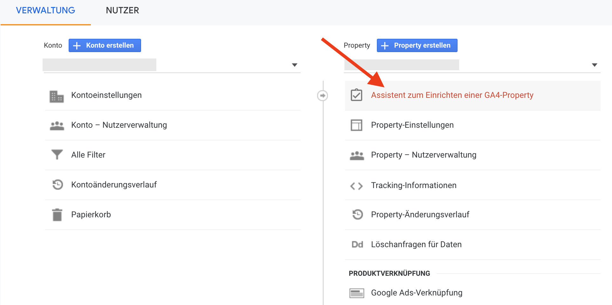Click the redacted Konto name field
The image size is (612, 305).
click(x=99, y=65)
